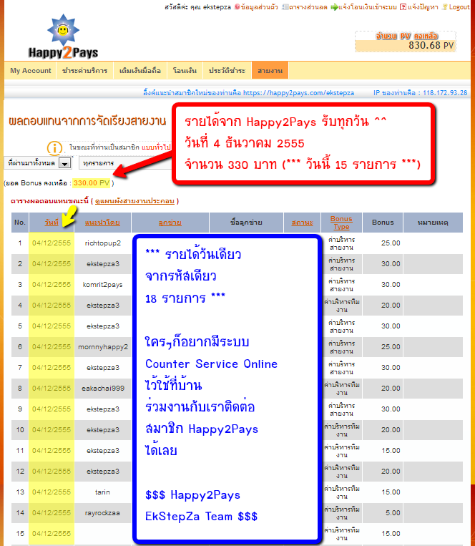The image size is (475, 546).
Task: Click ค่าบริหารสายงาน bonus type in row 5
Action: click(341, 326)
